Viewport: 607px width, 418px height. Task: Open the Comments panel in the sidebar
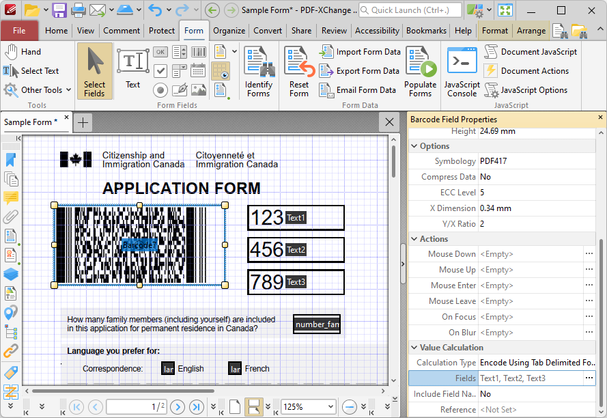(x=10, y=198)
